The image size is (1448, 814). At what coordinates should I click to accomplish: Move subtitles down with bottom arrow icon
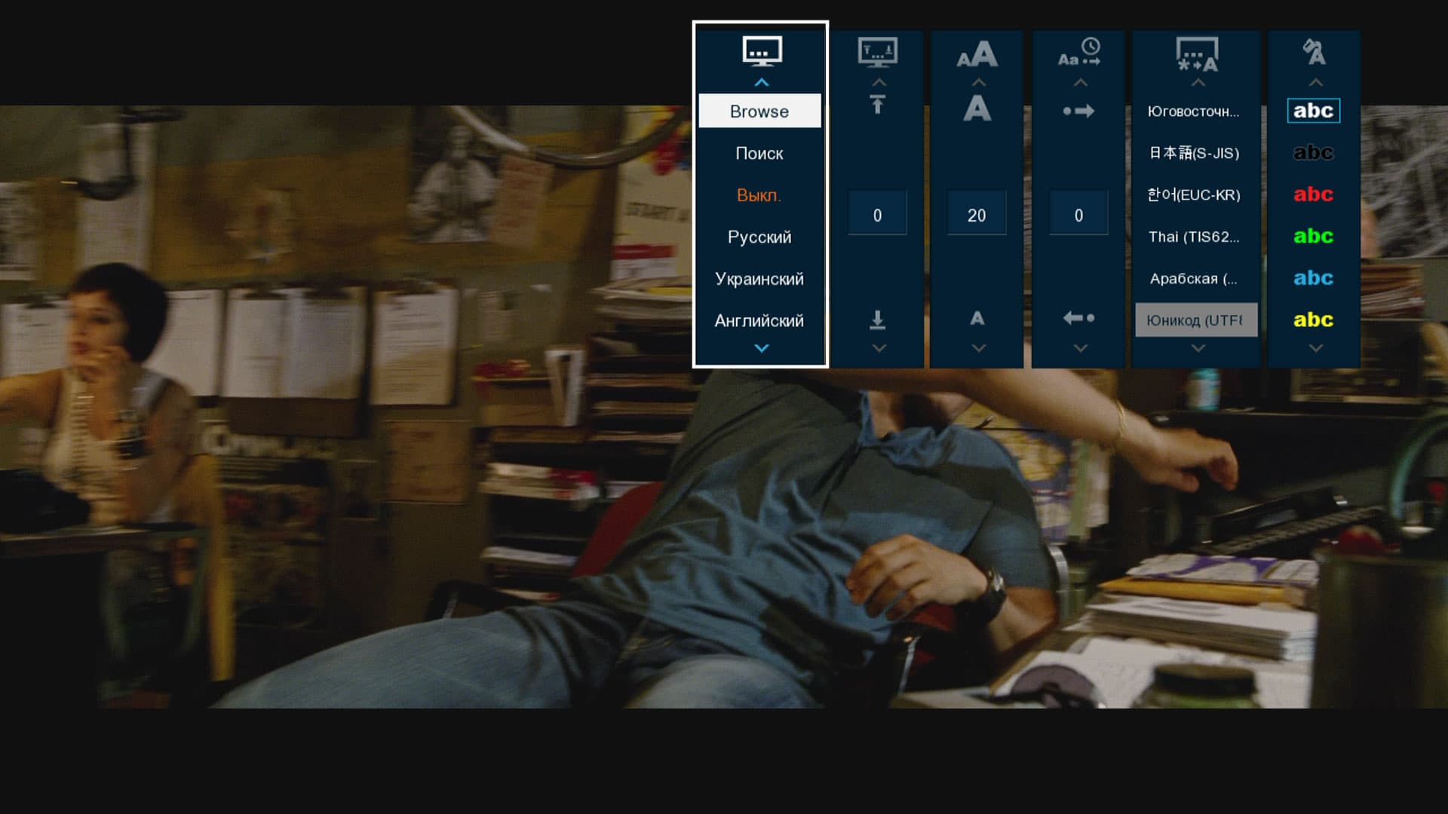(x=877, y=320)
